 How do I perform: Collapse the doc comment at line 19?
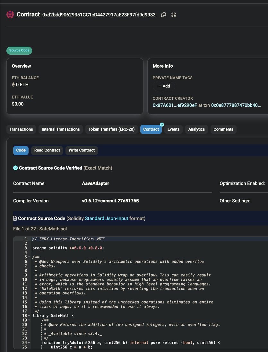pyautogui.click(x=29, y=320)
